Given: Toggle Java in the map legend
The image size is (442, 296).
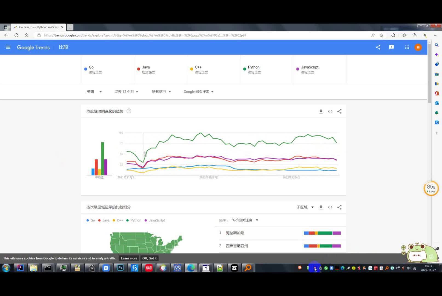Looking at the screenshot, I should [104, 220].
